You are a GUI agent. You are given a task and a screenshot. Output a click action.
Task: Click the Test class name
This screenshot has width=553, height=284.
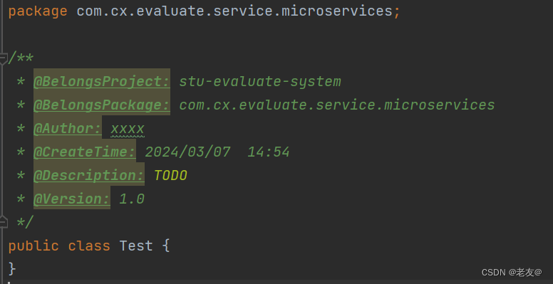pos(136,246)
